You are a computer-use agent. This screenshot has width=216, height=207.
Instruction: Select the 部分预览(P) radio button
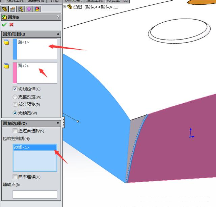click(x=15, y=104)
